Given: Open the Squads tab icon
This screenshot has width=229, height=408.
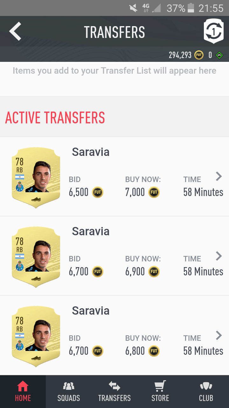Looking at the screenshot, I should pos(69,386).
